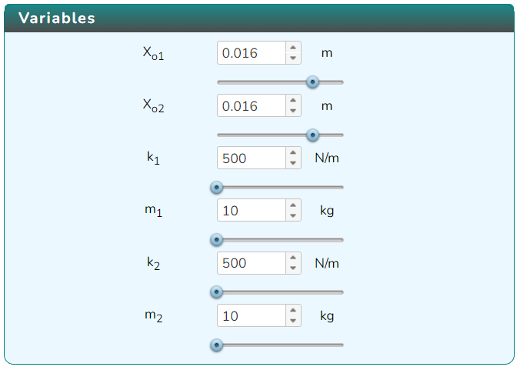Image resolution: width=520 pixels, height=370 pixels.
Task: Focus the k1 input field showing 500
Action: pos(252,158)
